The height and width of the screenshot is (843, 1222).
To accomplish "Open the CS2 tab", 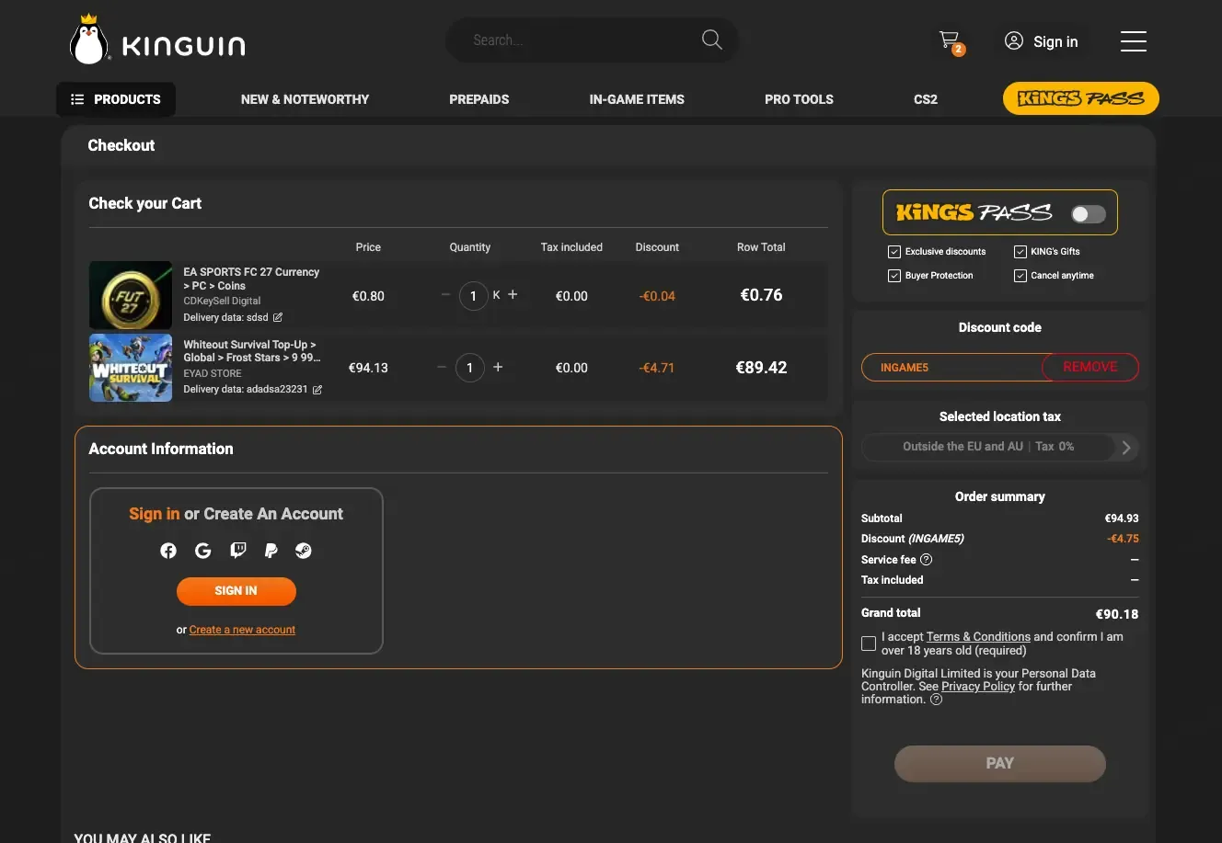I will click(x=926, y=99).
